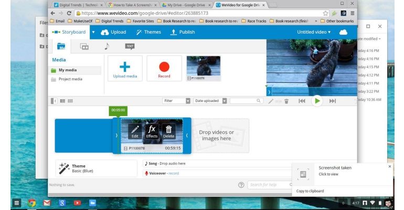Click the trash icon in media toolbar
This screenshot has height=210, width=404.
tap(286, 101)
